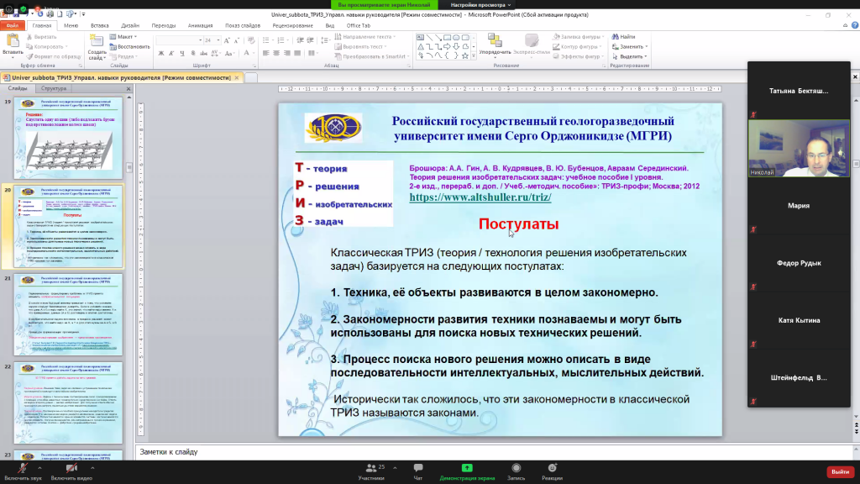Decrease font size with the small A icon

(x=236, y=40)
